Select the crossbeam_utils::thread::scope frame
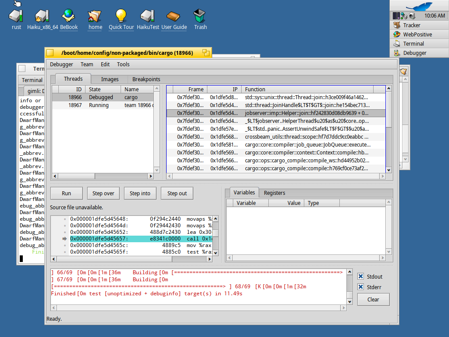 [276, 137]
